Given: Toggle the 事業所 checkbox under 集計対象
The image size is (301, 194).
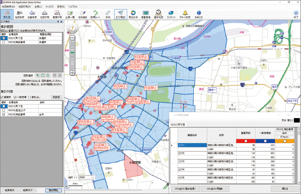Looking at the screenshot, I should coord(2,97).
